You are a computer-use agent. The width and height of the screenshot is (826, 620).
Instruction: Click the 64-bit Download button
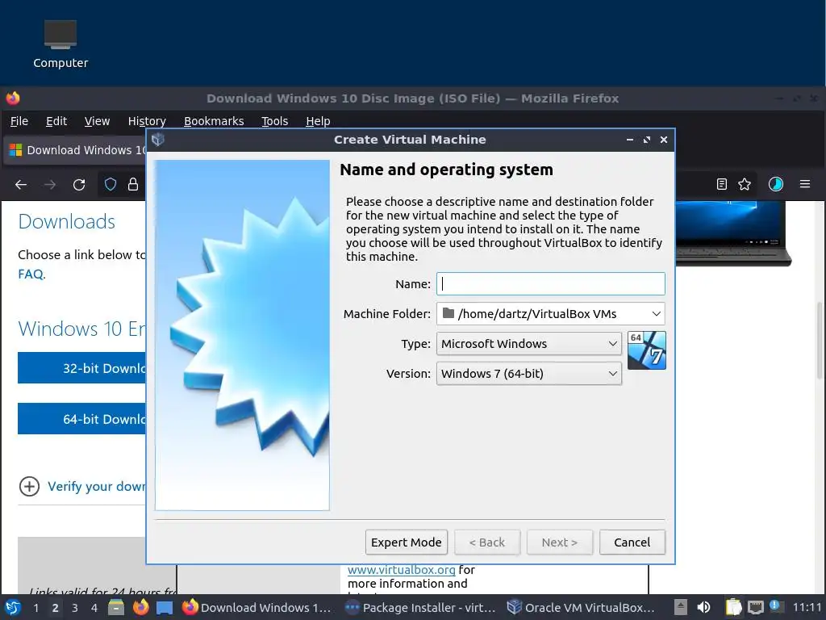coord(81,419)
